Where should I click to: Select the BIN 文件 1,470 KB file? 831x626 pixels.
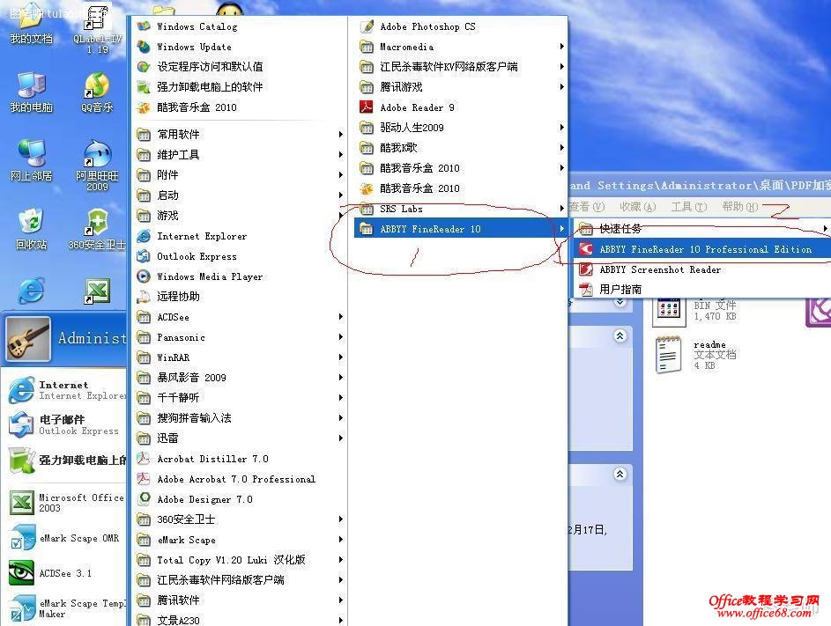(695, 310)
